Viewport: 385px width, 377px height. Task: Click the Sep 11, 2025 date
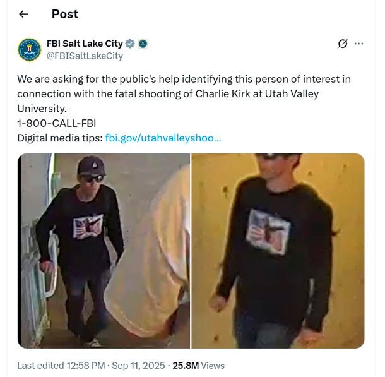point(138,366)
